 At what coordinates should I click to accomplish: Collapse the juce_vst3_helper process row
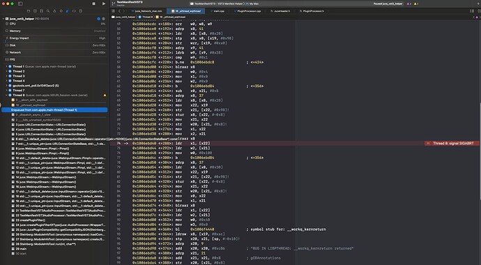click(x=3, y=19)
